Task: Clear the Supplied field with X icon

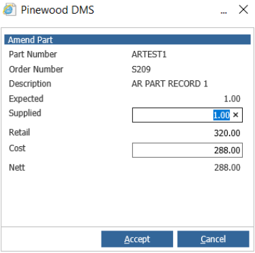Action: click(236, 115)
